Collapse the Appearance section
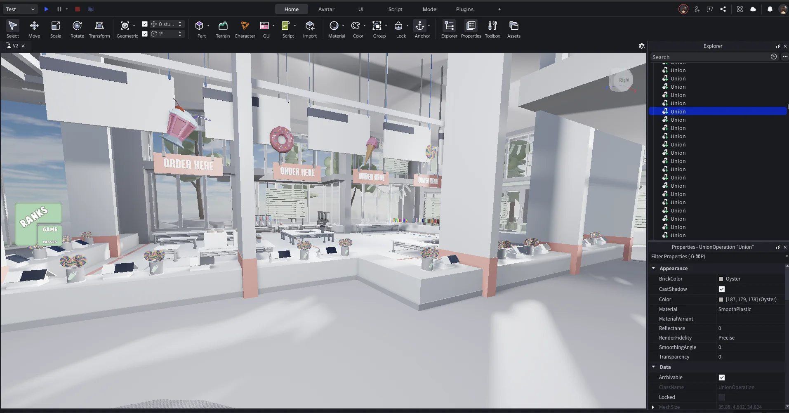This screenshot has width=789, height=413. (x=654, y=268)
